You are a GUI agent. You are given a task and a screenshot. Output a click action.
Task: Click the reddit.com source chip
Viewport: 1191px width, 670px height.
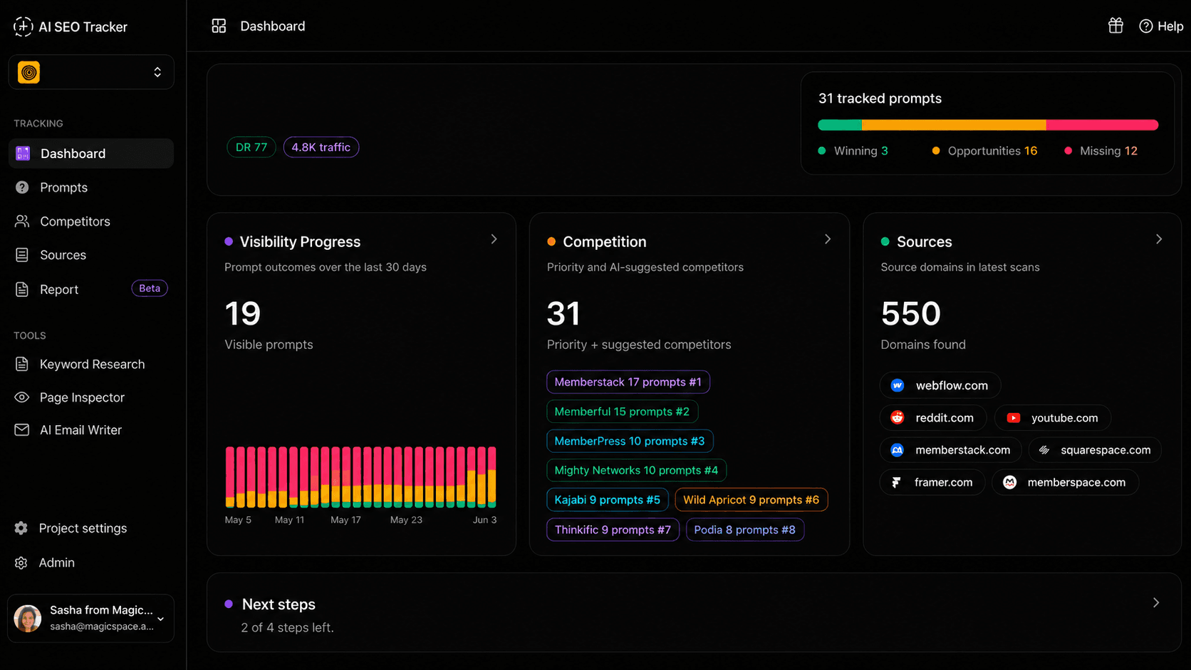pos(933,418)
